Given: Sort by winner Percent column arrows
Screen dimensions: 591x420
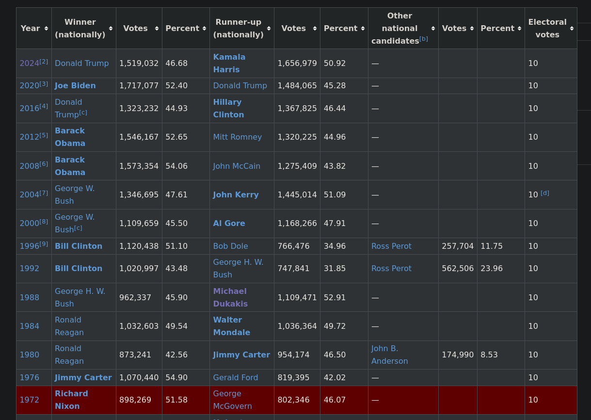Looking at the screenshot, I should pyautogui.click(x=205, y=29).
